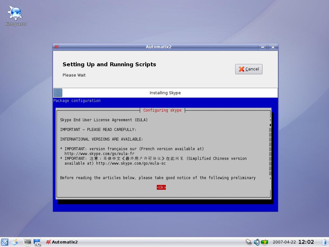The height and width of the screenshot is (247, 329).
Task: Launch the terminal from the panel
Action: (27, 242)
